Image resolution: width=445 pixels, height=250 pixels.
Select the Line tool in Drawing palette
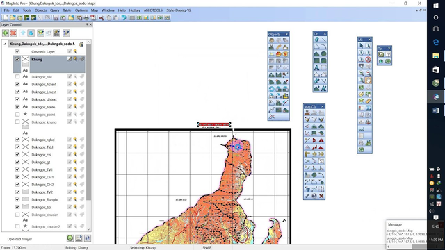pos(323,40)
